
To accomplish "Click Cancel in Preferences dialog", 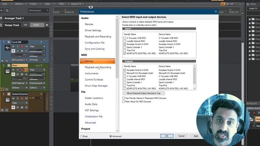I will (181, 136).
